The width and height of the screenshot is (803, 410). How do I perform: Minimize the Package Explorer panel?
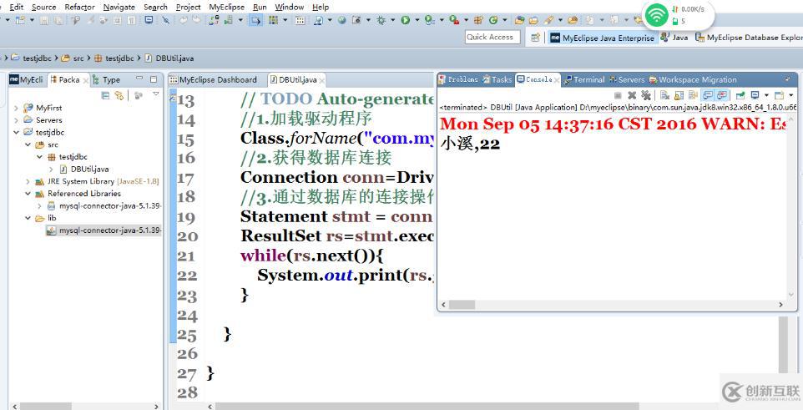(139, 79)
